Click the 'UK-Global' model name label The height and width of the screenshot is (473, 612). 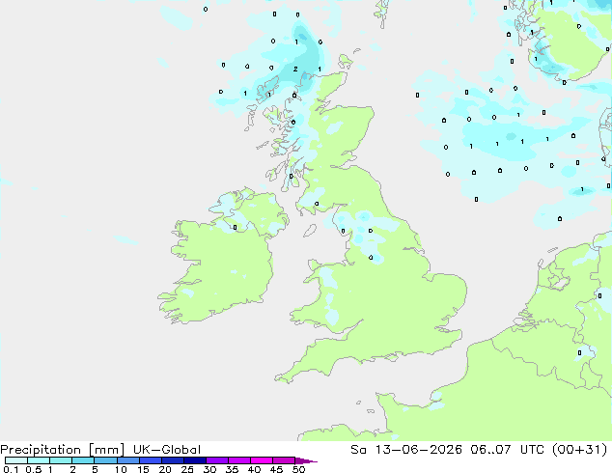click(x=167, y=450)
